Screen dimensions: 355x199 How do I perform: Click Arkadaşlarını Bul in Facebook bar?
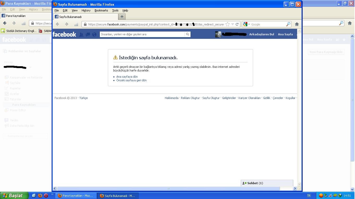pos(261,34)
